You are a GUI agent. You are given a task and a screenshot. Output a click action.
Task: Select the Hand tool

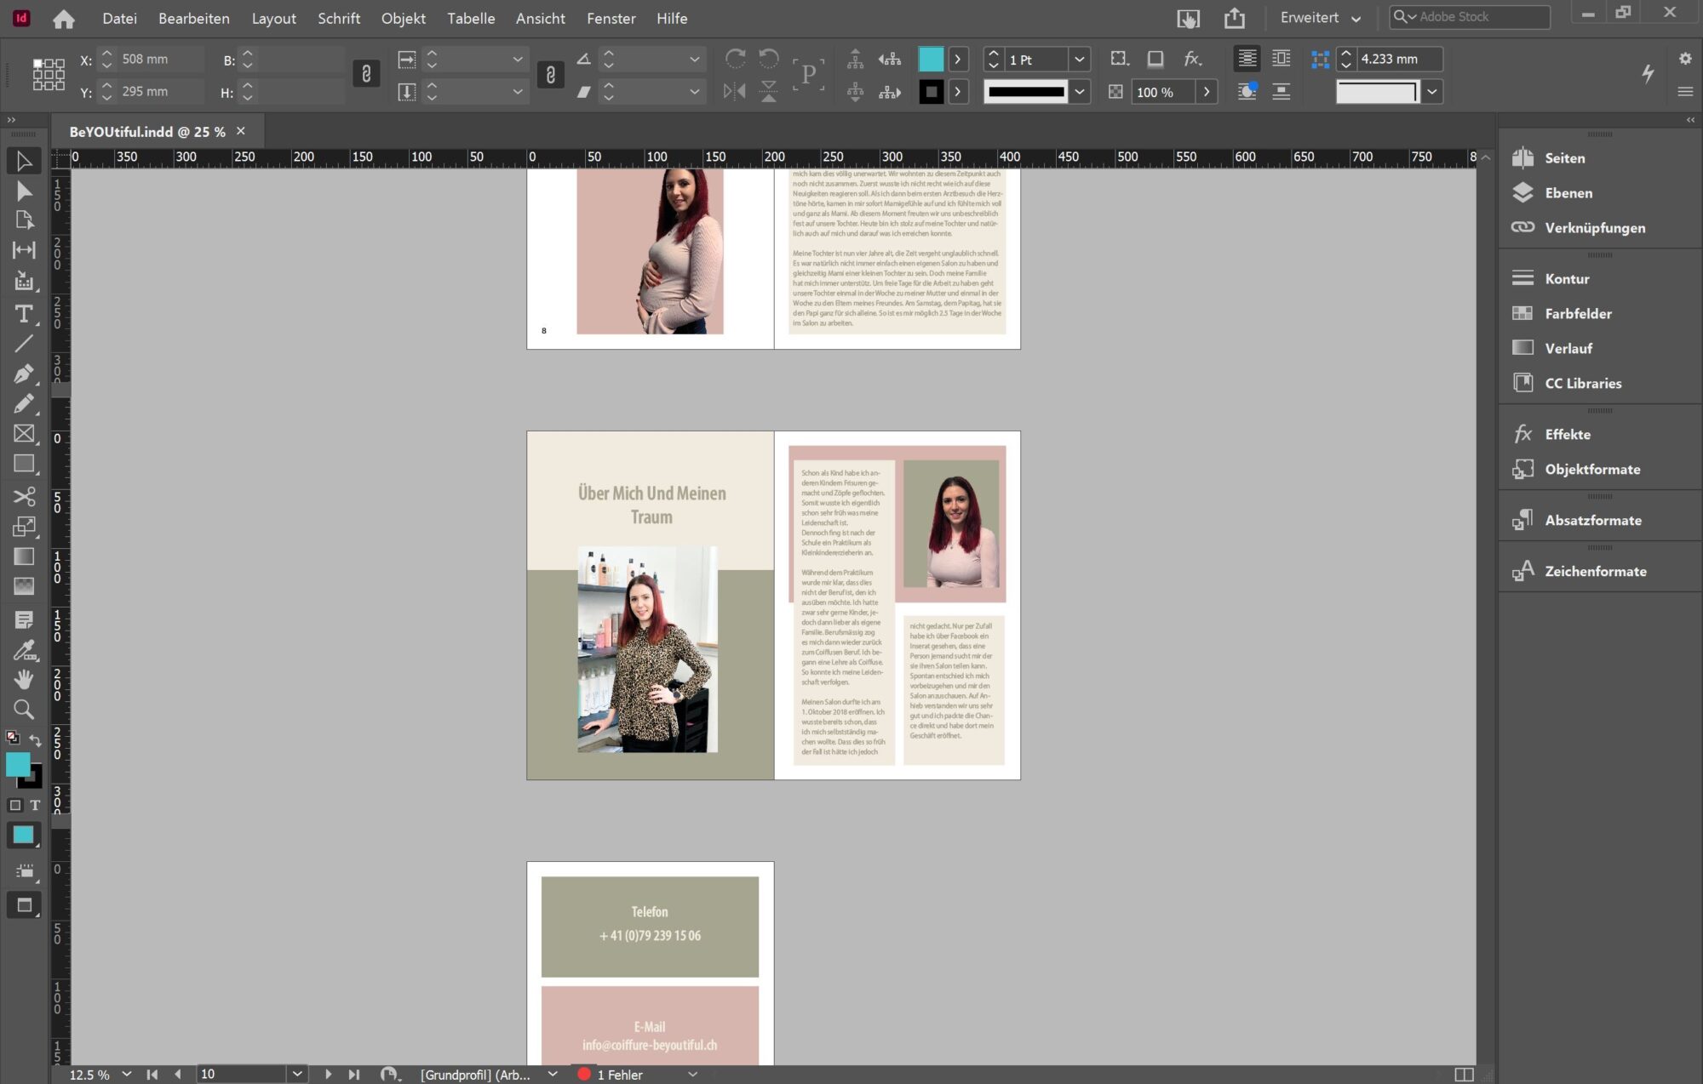24,679
